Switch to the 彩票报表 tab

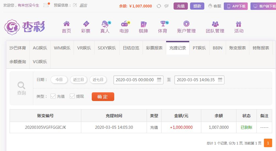click(x=154, y=48)
